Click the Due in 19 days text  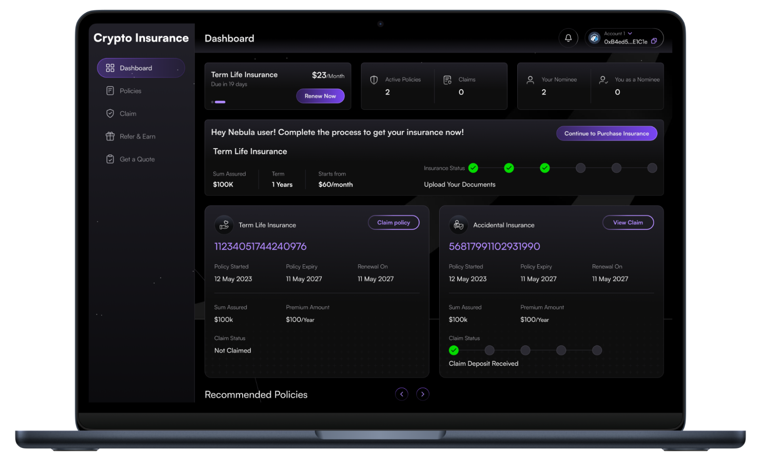point(229,84)
